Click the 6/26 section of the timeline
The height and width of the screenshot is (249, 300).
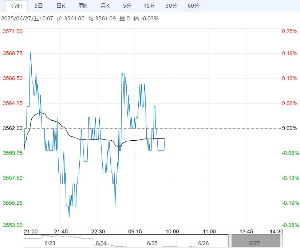(x=203, y=243)
